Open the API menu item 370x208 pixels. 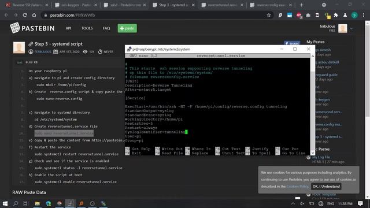pos(68,28)
